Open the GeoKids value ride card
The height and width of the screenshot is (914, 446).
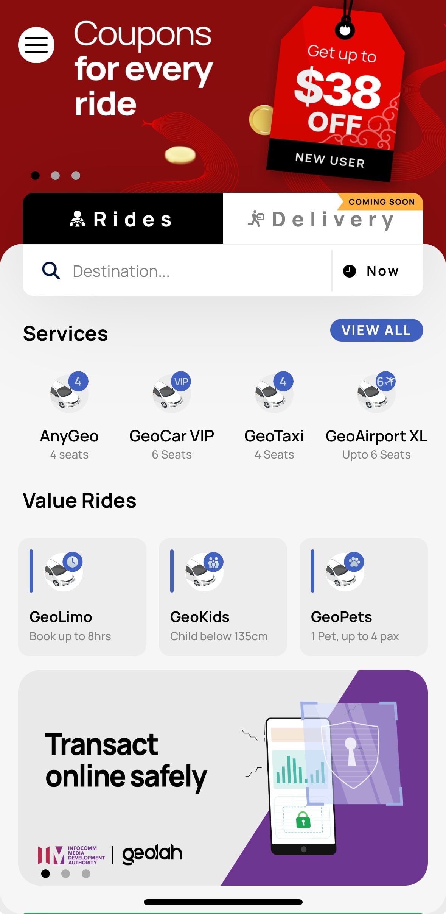coord(223,597)
